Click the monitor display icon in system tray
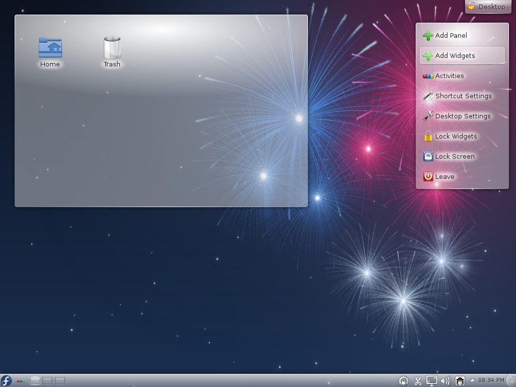 (x=432, y=380)
